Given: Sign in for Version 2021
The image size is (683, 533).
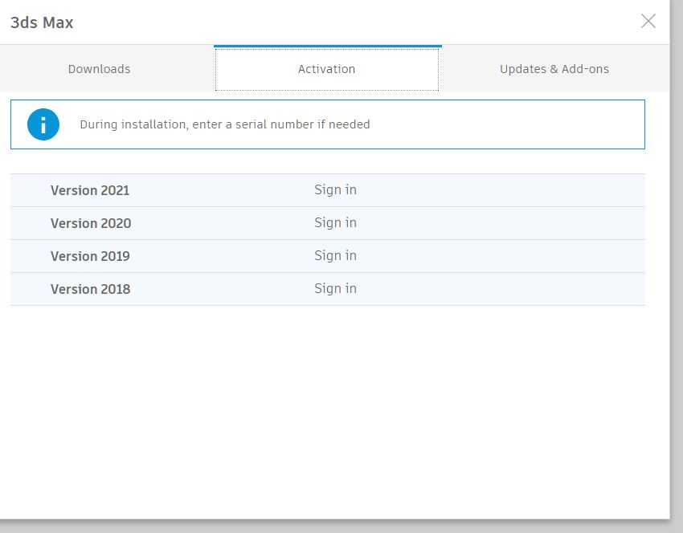Looking at the screenshot, I should click(x=335, y=189).
